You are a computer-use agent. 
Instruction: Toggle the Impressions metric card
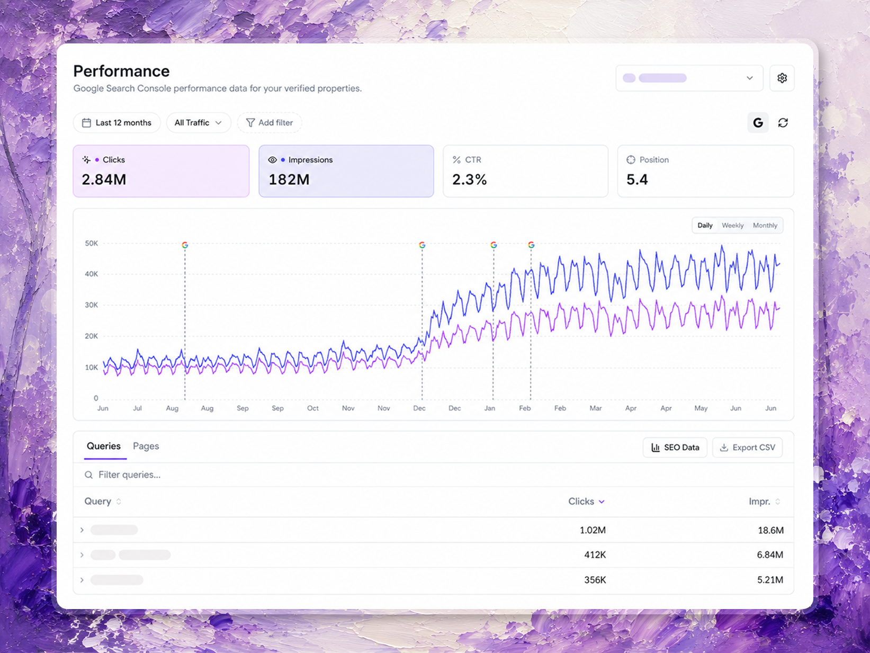[x=346, y=171]
